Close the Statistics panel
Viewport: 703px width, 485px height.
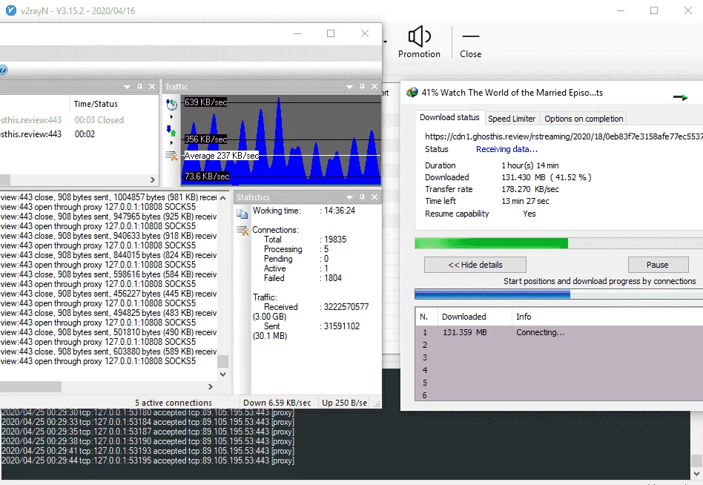tap(374, 197)
